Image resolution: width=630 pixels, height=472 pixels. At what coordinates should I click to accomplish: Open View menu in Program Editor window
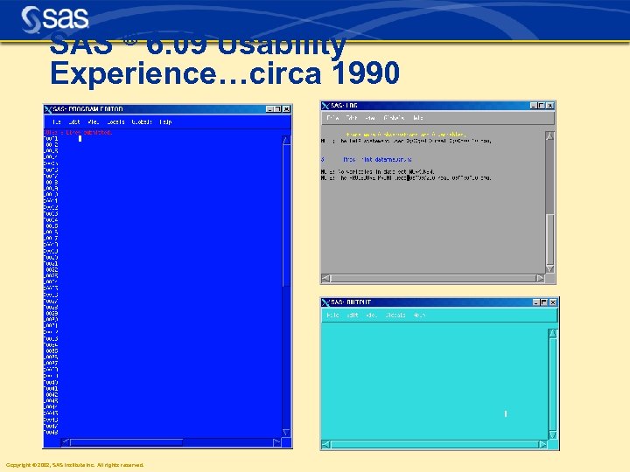[x=94, y=121]
